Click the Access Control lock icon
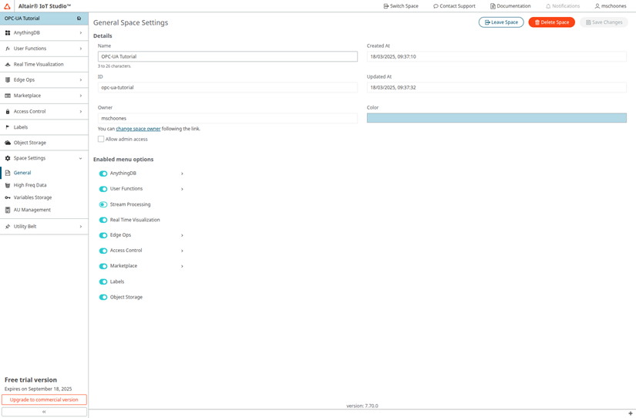Image resolution: width=636 pixels, height=418 pixels. pos(7,112)
